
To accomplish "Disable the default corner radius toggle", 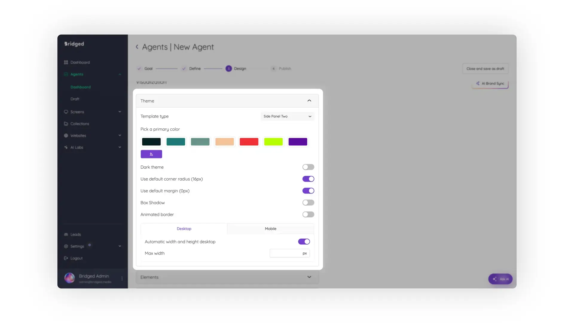I will [308, 179].
